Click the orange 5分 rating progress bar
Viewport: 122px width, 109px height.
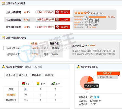pyautogui.click(x=97, y=17)
